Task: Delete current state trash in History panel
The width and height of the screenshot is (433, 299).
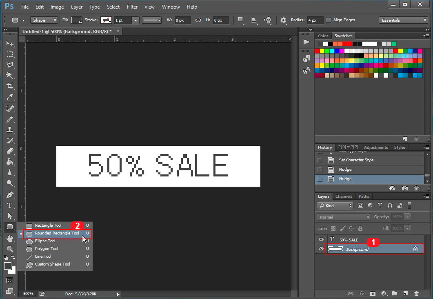Action: [x=416, y=188]
